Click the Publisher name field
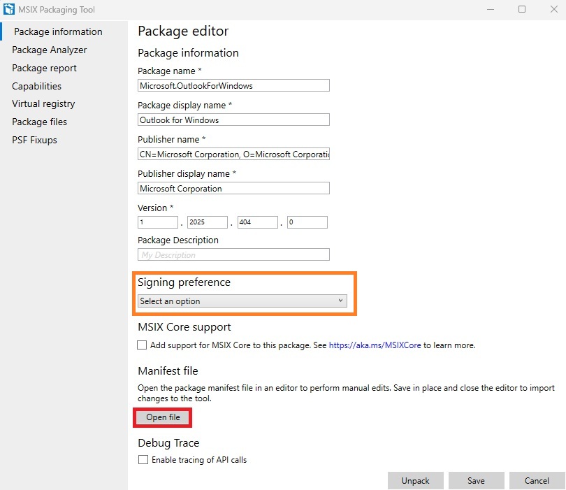Viewport: 566px width, 490px height. (233, 154)
